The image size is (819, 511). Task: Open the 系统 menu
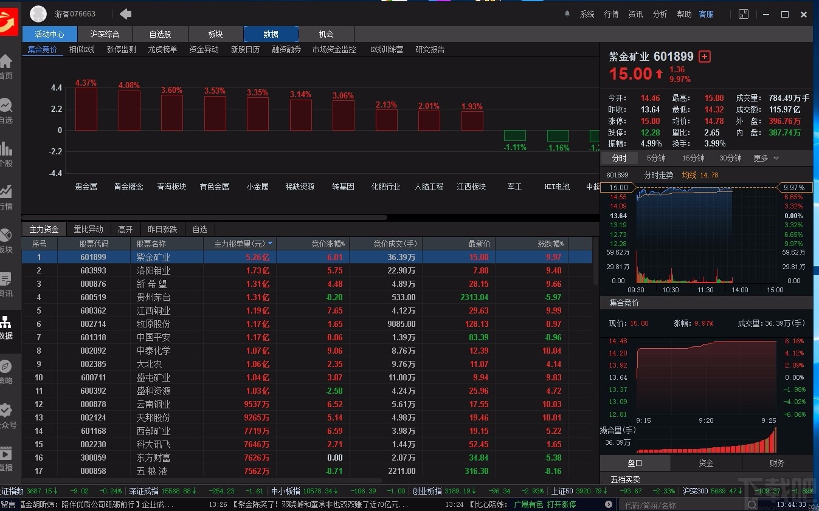(x=587, y=13)
